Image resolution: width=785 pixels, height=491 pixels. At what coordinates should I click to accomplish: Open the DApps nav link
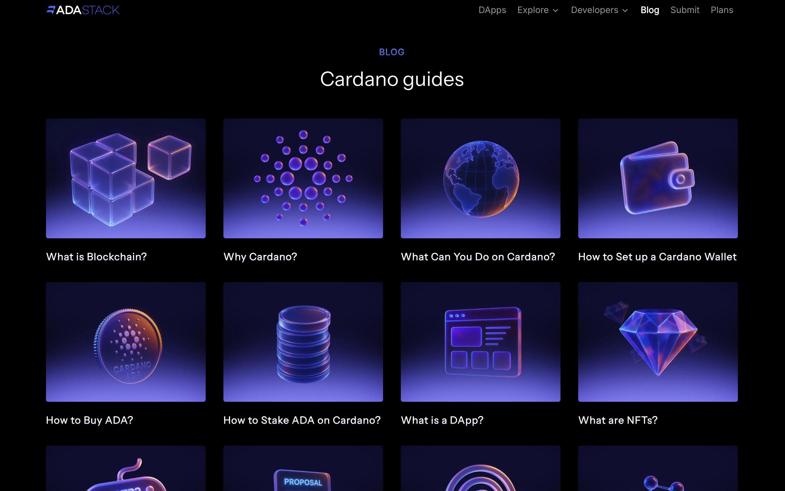point(492,10)
